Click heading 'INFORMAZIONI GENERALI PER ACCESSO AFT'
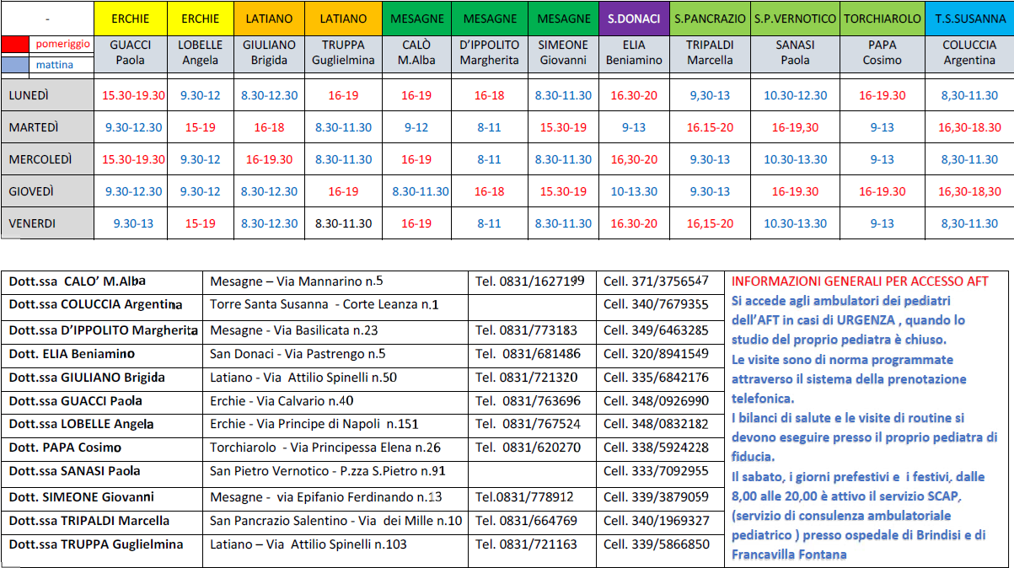This screenshot has height=568, width=1014. tap(860, 281)
